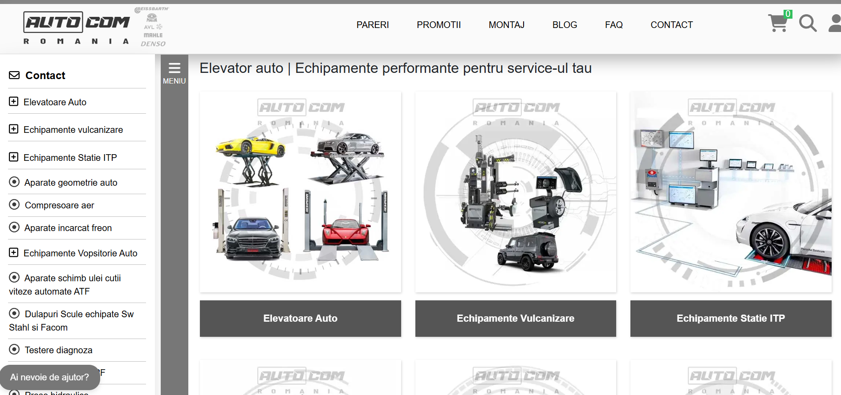
Task: Open the FAQ menu item
Action: tap(613, 25)
